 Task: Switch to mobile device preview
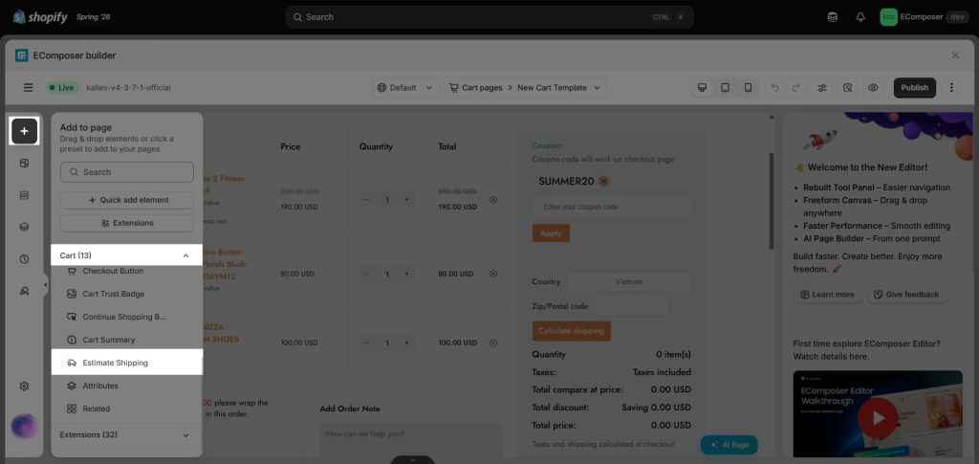[x=748, y=87]
